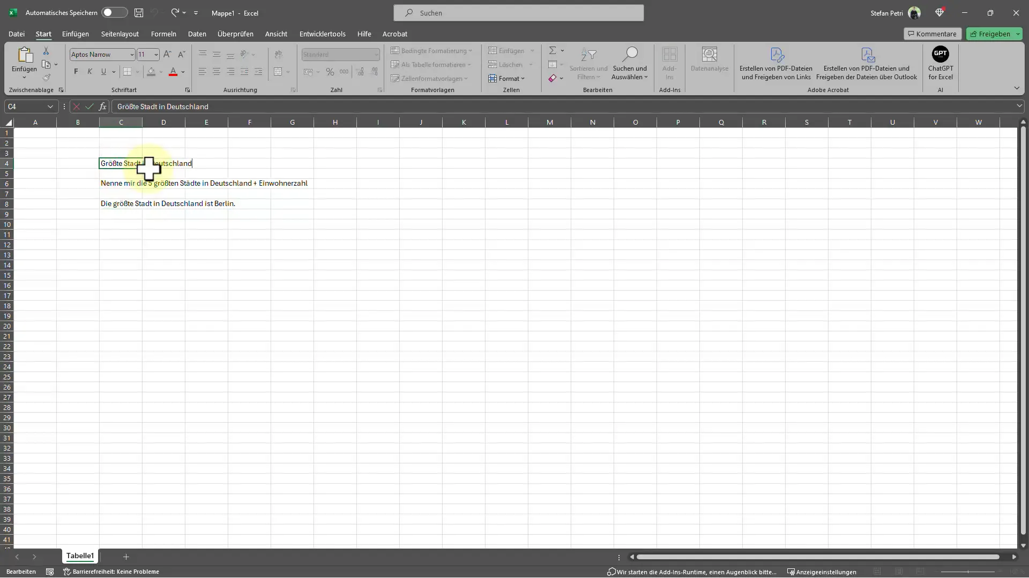Click Kommentare button
Image resolution: width=1029 pixels, height=578 pixels.
[x=932, y=33]
